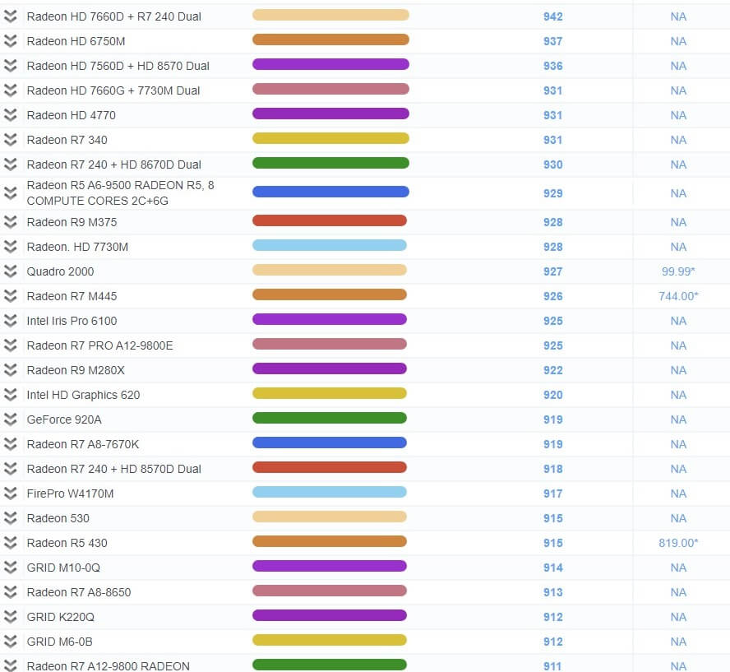This screenshot has width=730, height=672.
Task: Expand the GRID M6-0B chevron
Action: pos(10,642)
